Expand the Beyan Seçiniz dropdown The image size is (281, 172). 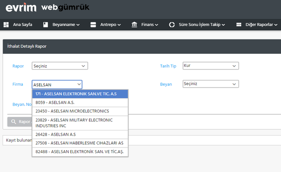point(211,84)
